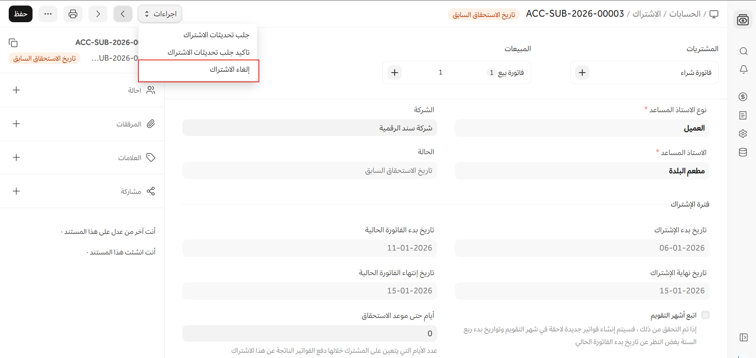Open notifications bell icon

[743, 69]
